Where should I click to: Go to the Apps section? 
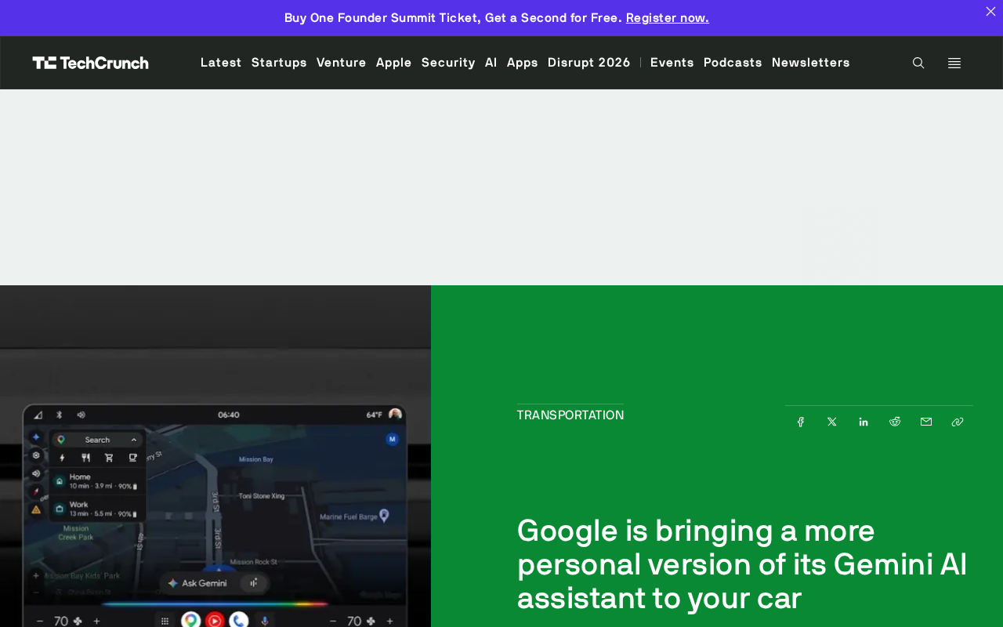[x=523, y=63]
